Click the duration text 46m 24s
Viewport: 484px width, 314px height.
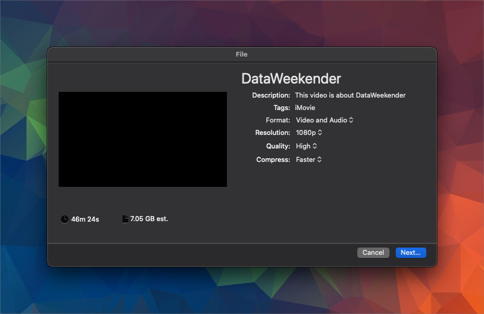(85, 219)
